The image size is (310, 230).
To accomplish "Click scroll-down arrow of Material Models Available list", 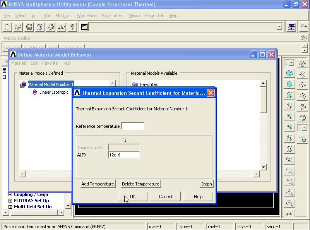I will pyautogui.click(x=263, y=167).
